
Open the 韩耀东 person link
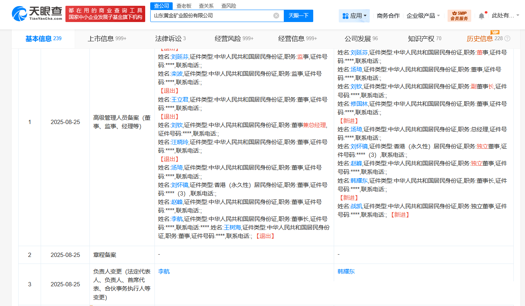[x=346, y=271]
